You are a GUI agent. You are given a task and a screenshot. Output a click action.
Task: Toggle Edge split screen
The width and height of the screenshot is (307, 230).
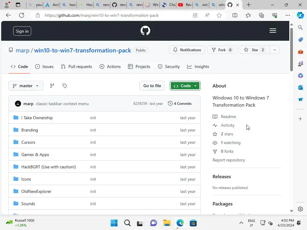coord(235,15)
